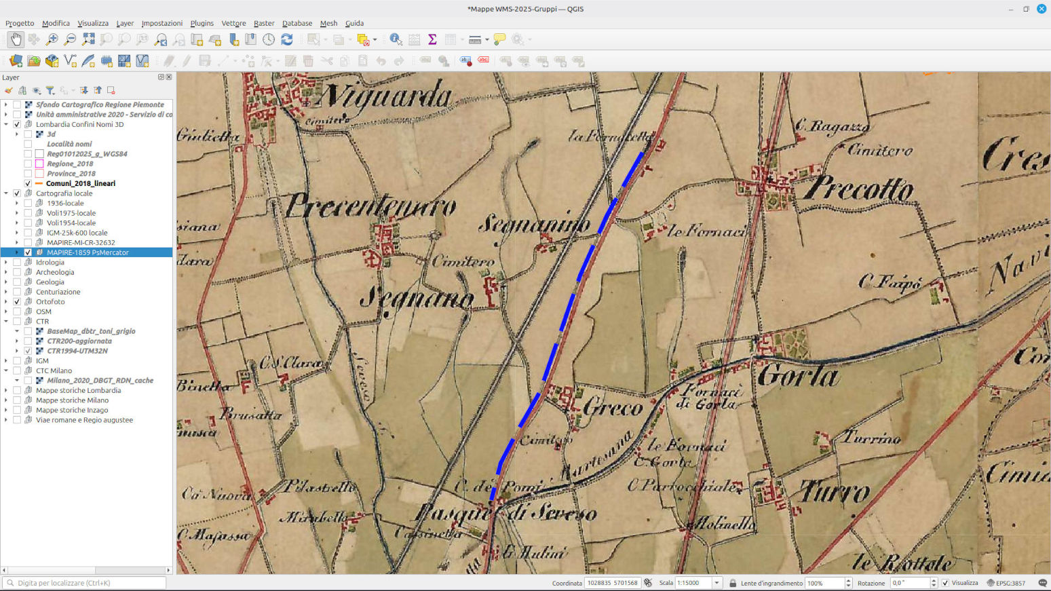Open a new map view
1051x591 pixels.
[x=197, y=39]
